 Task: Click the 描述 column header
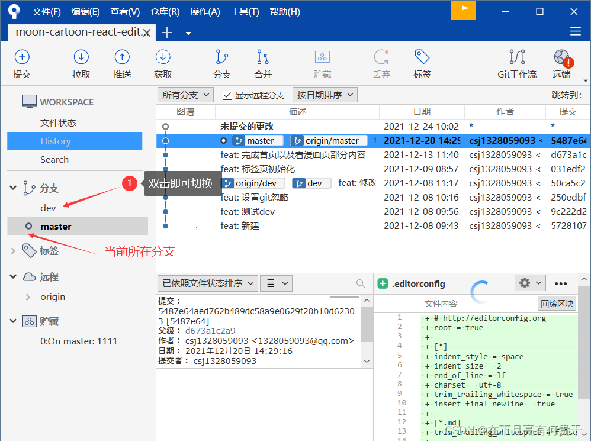297,112
